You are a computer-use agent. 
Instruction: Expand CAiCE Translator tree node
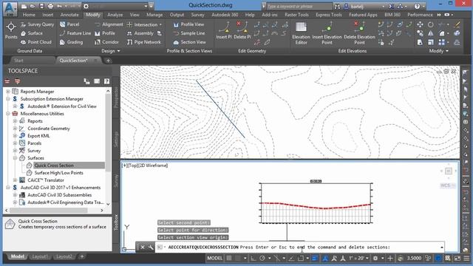(15, 180)
